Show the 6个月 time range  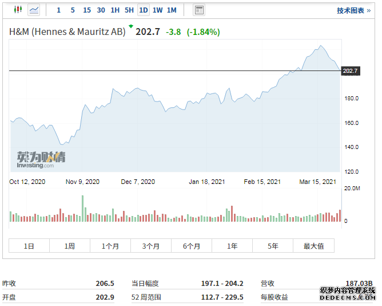[192, 246]
